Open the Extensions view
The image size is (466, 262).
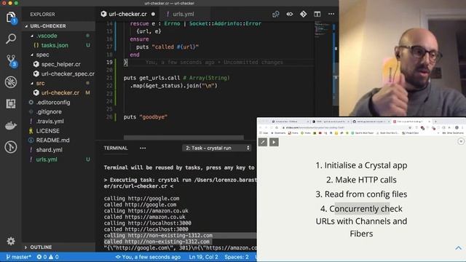11,103
